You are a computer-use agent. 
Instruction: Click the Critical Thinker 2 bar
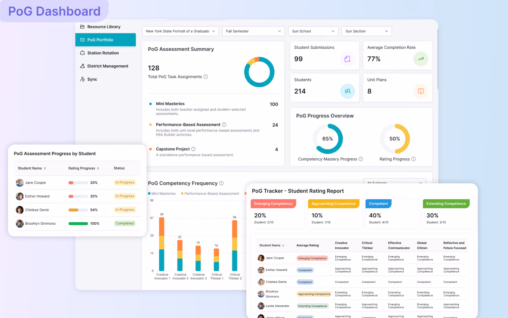[235, 245]
